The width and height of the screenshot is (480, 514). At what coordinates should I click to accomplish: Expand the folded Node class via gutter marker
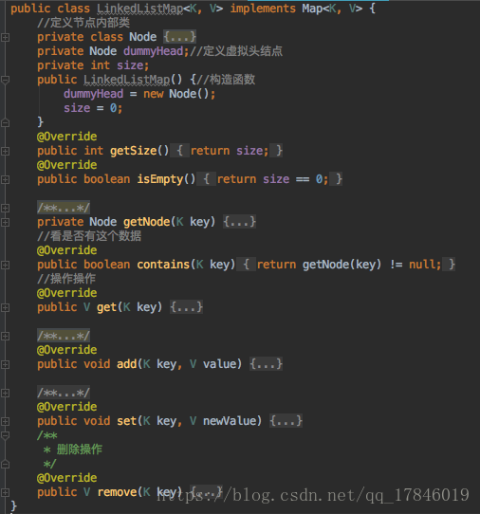coord(5,37)
